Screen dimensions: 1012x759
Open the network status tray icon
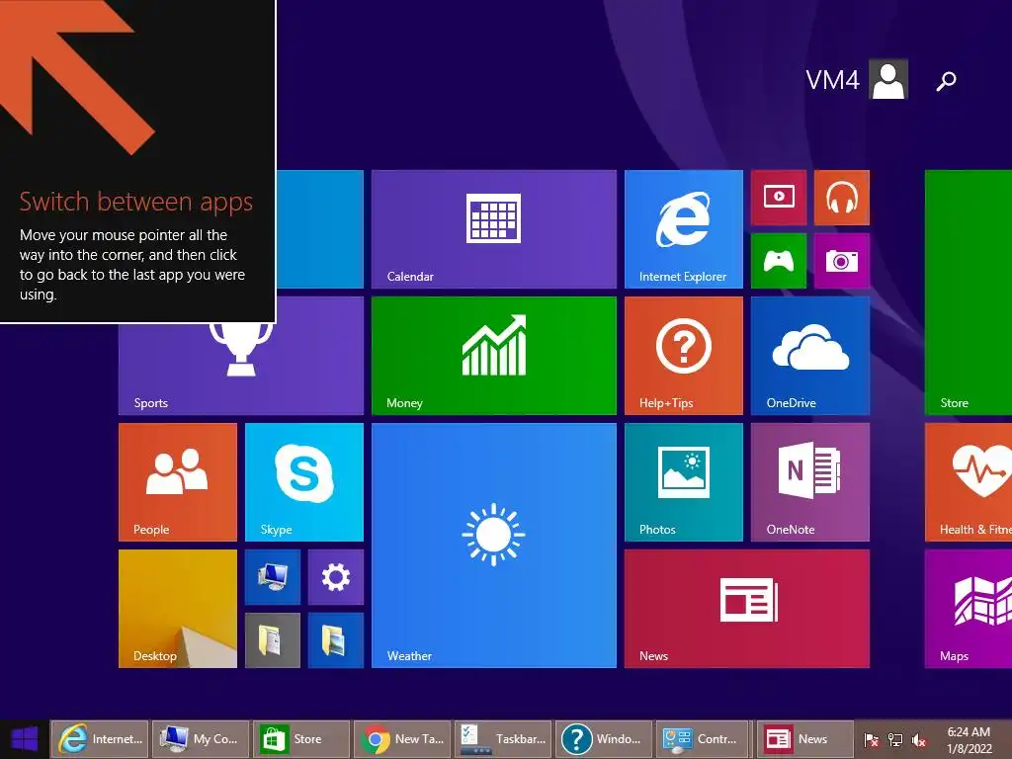coord(895,739)
